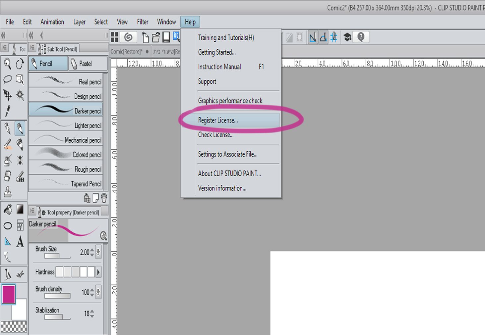Pick the Lasso selection tool
The height and width of the screenshot is (335, 485).
[x=7, y=79]
